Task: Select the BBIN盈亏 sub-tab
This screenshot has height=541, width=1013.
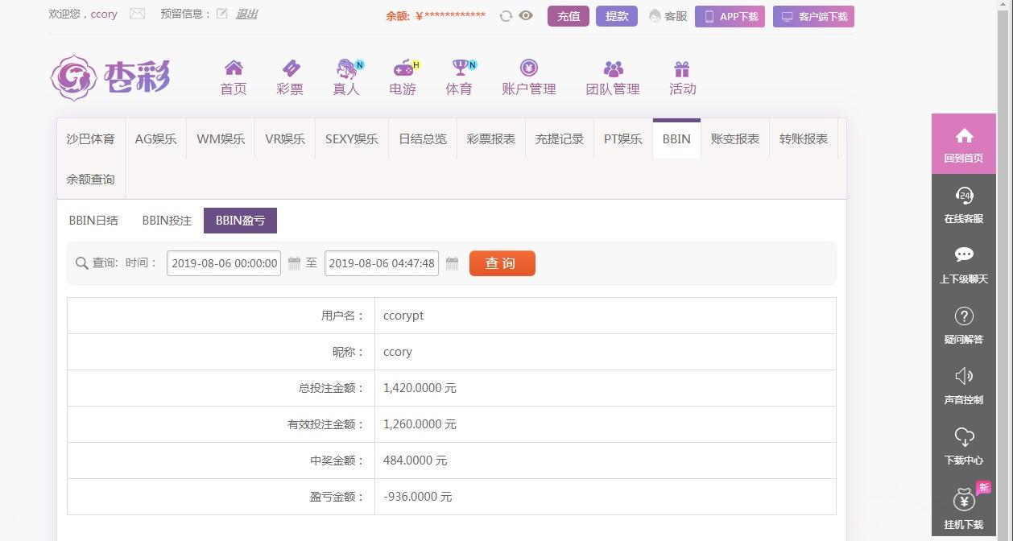Action: coord(240,221)
